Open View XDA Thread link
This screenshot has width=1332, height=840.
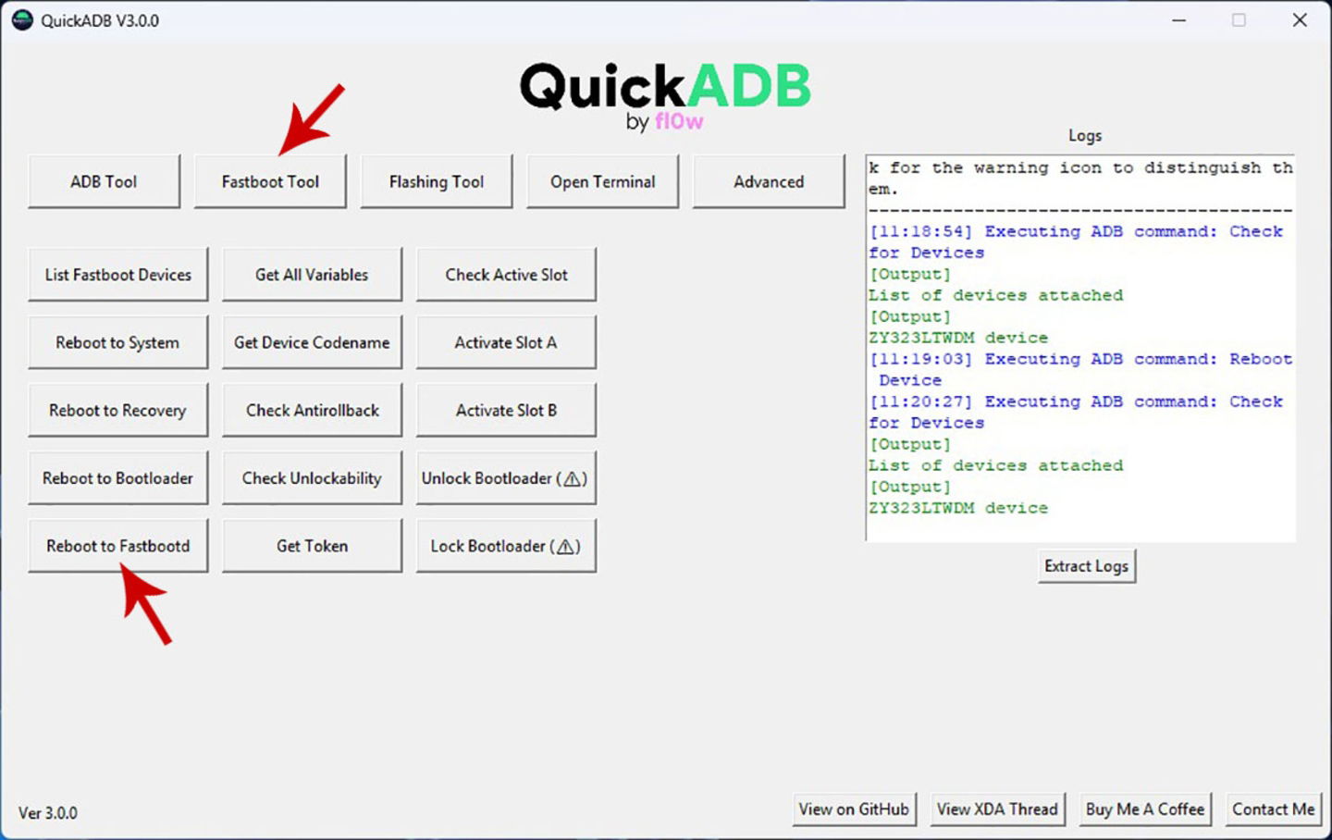click(997, 809)
